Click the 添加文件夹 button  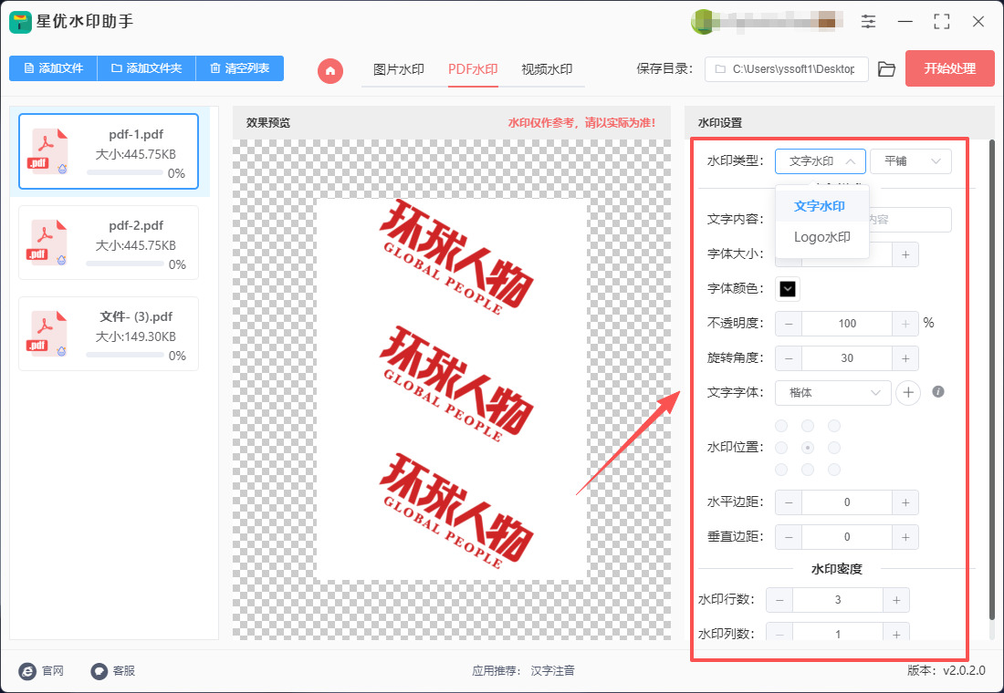147,68
